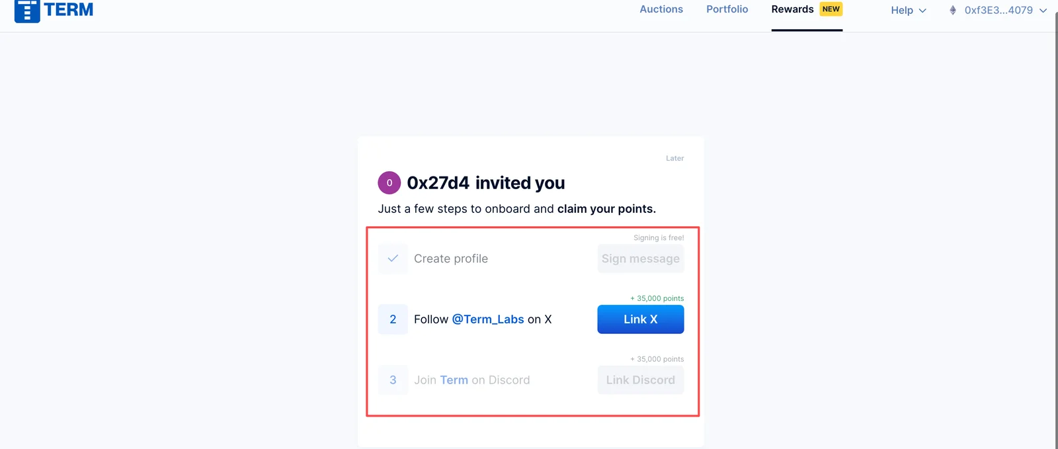Click the Ethereum icon beside wallet address
The width and height of the screenshot is (1058, 449).
[x=953, y=10]
